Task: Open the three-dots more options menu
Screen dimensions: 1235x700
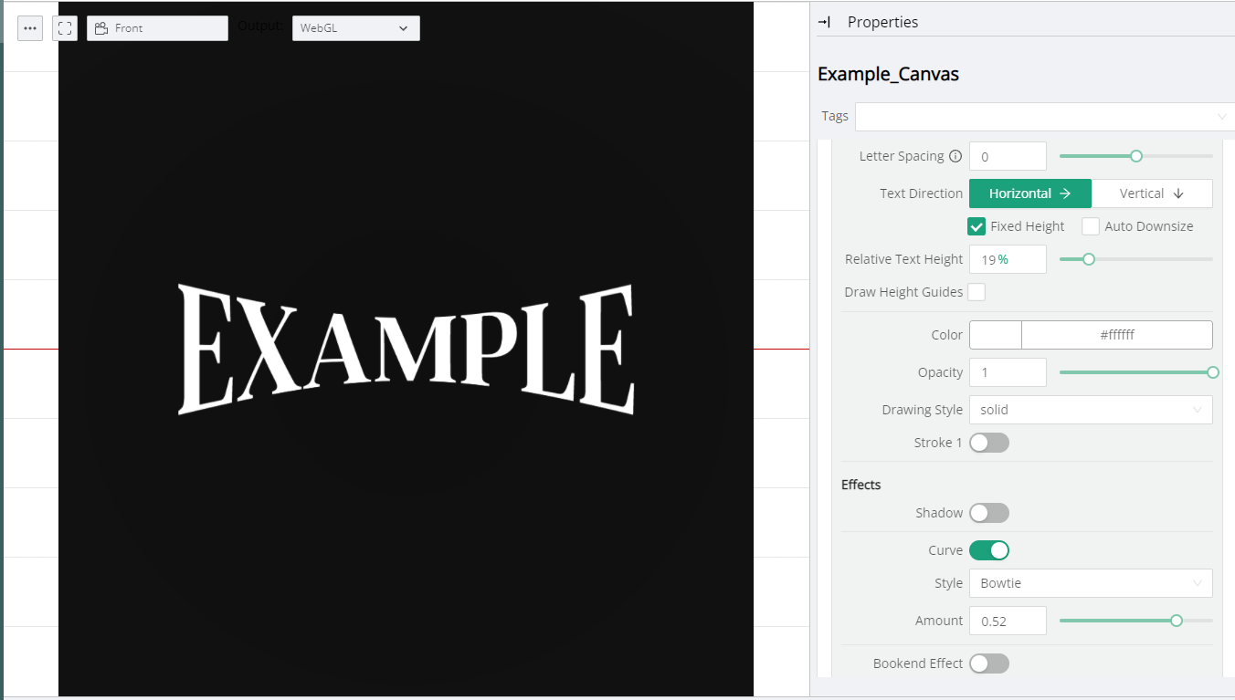Action: (30, 28)
